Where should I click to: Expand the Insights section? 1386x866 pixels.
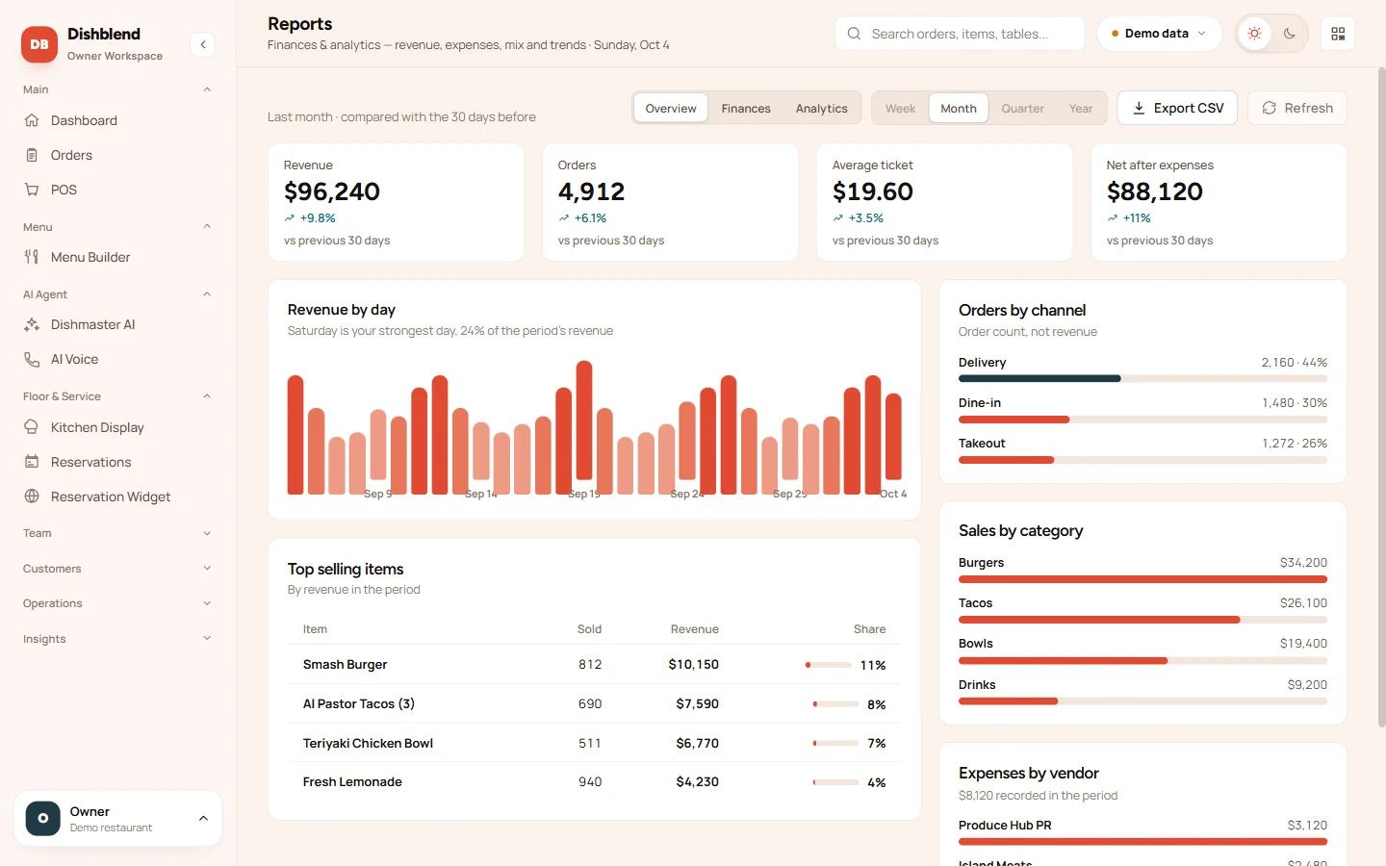click(117, 639)
